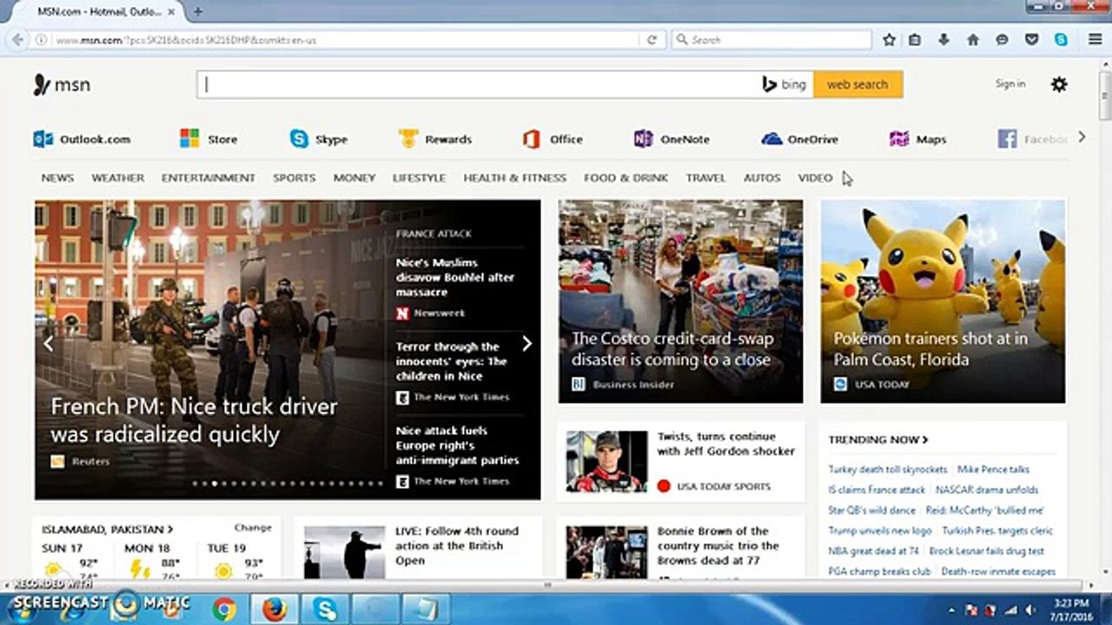Open the Entertainment section

click(208, 177)
